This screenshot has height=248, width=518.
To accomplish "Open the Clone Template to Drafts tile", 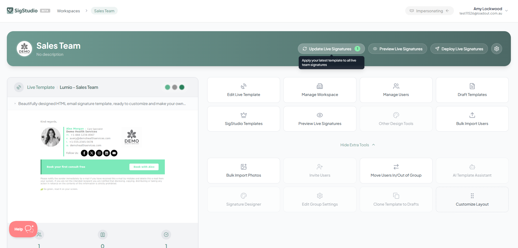I will click(396, 200).
